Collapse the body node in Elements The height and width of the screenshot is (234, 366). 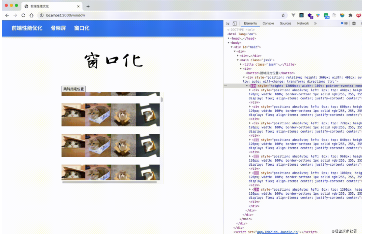(x=229, y=43)
